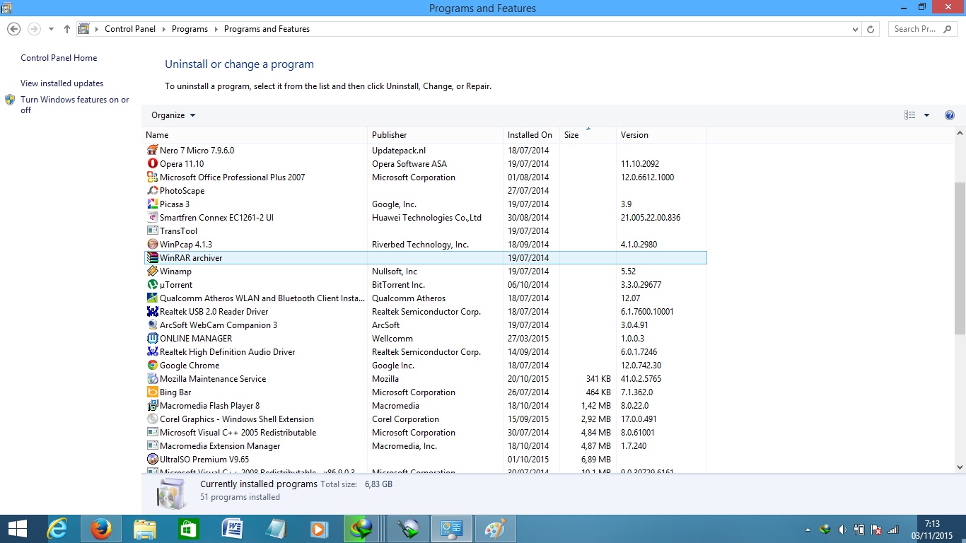The height and width of the screenshot is (543, 966).
Task: Click the Back navigation button
Action: point(13,29)
